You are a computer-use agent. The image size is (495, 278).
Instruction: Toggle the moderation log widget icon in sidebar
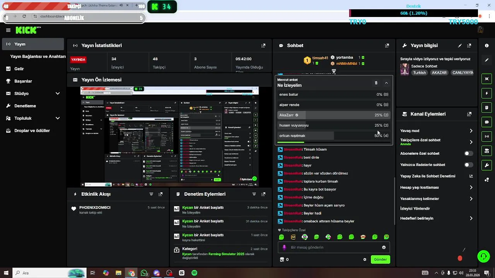pyautogui.click(x=486, y=107)
